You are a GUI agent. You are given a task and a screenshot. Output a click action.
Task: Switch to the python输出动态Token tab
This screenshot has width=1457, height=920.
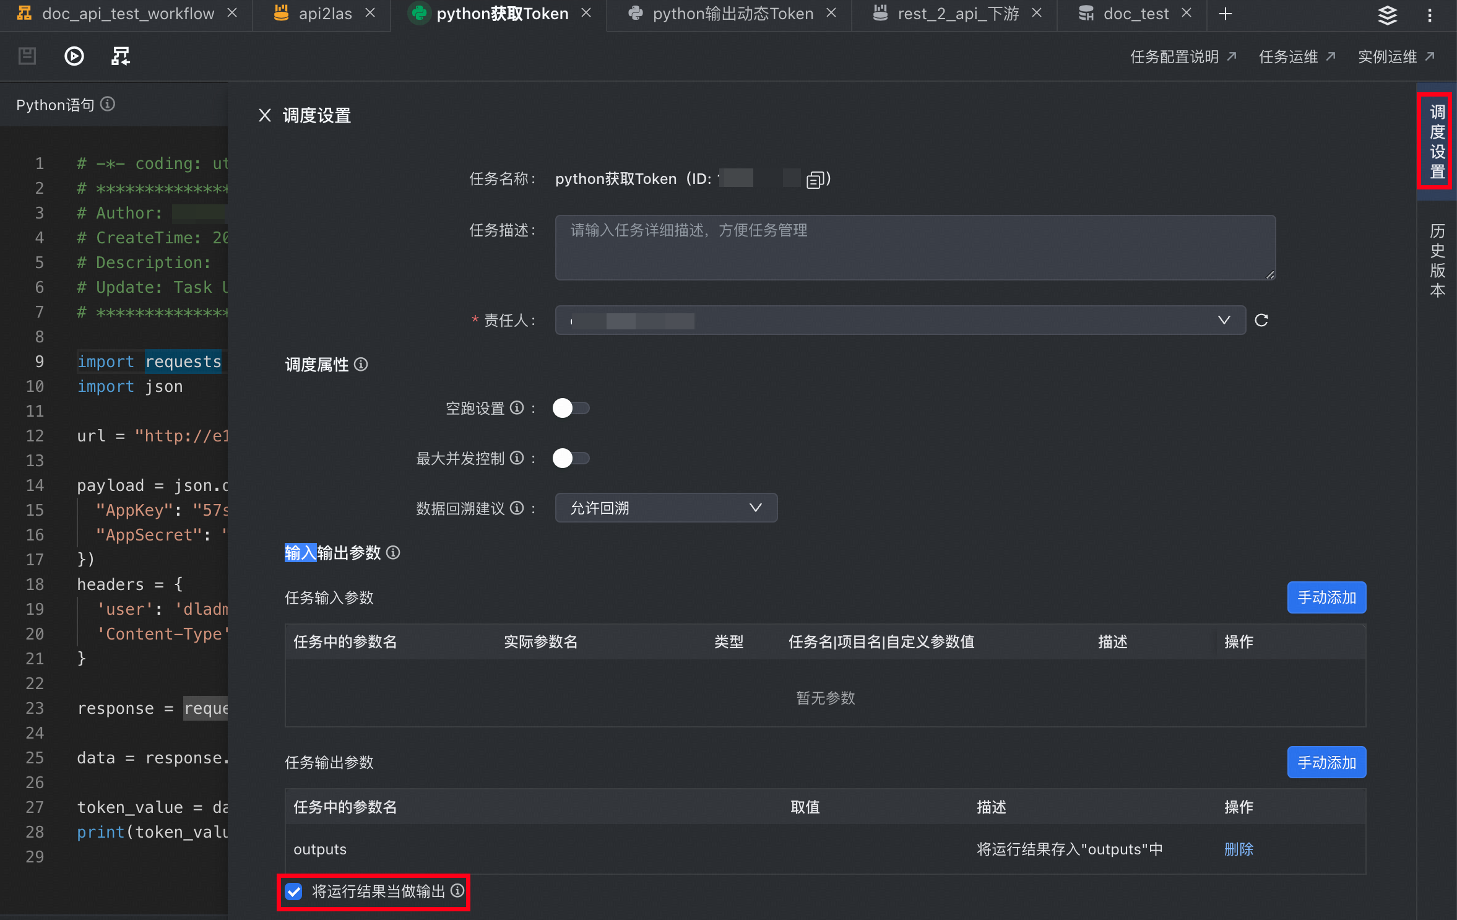[x=732, y=14]
